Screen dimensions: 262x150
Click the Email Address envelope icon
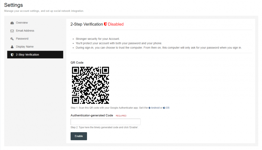pyautogui.click(x=12, y=31)
